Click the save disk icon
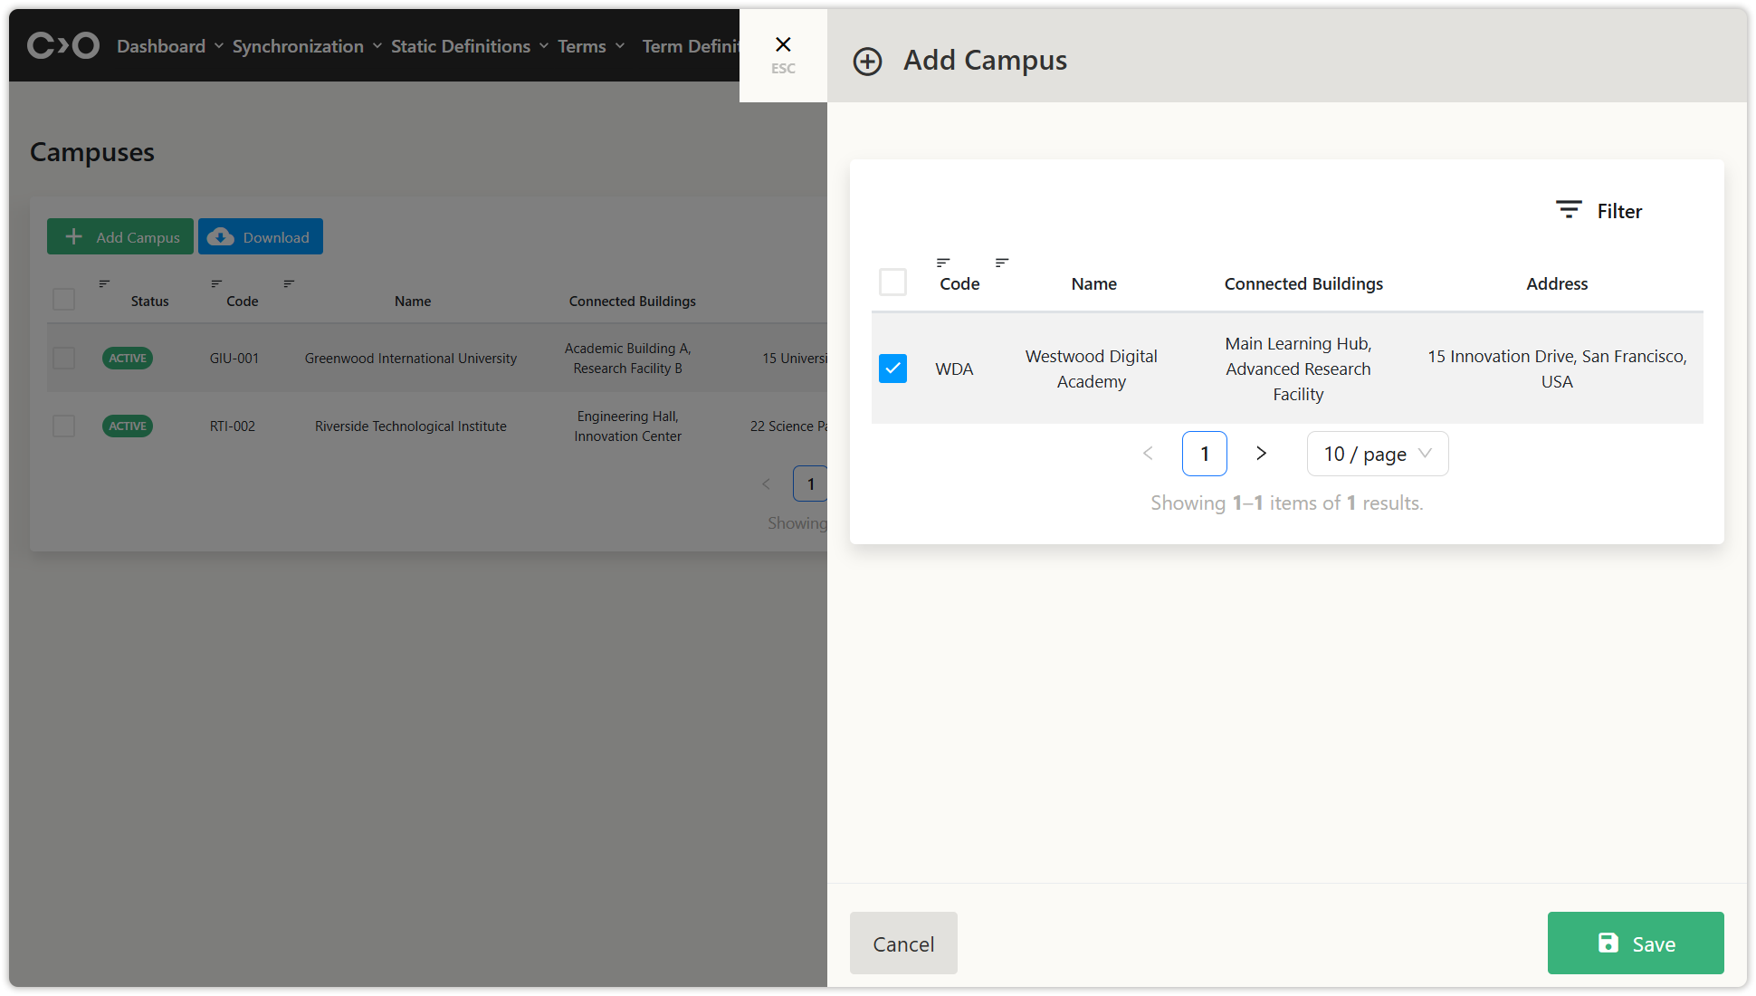Screen dimensions: 1756x996 [x=1608, y=943]
